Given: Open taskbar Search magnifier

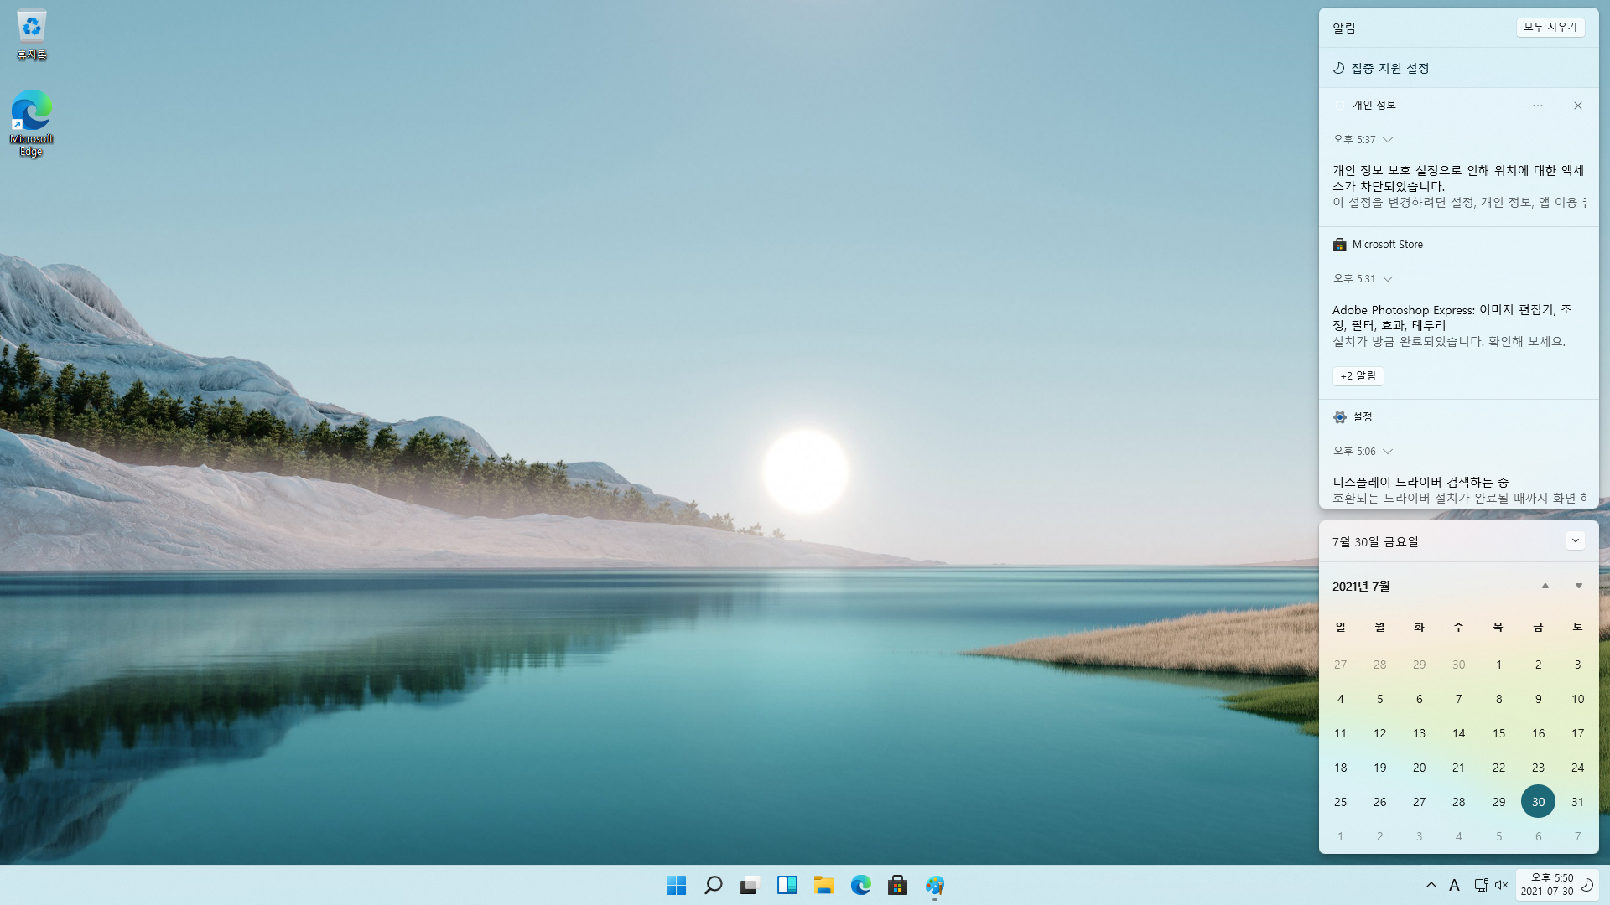Looking at the screenshot, I should (713, 885).
